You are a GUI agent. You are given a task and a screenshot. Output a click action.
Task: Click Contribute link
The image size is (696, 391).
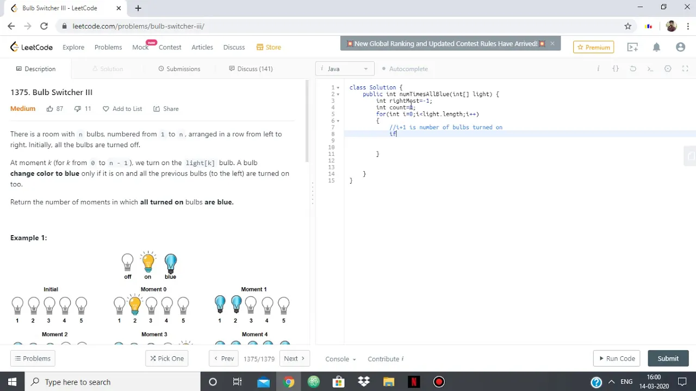(386, 358)
